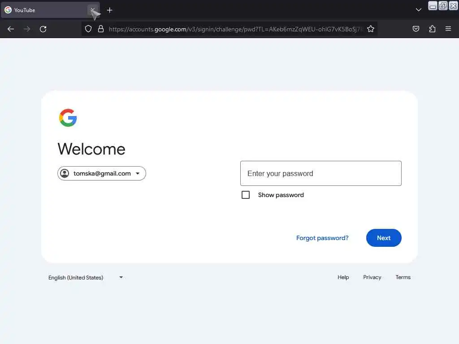The height and width of the screenshot is (344, 459).
Task: Enable the Show password checkbox
Action: pyautogui.click(x=246, y=195)
